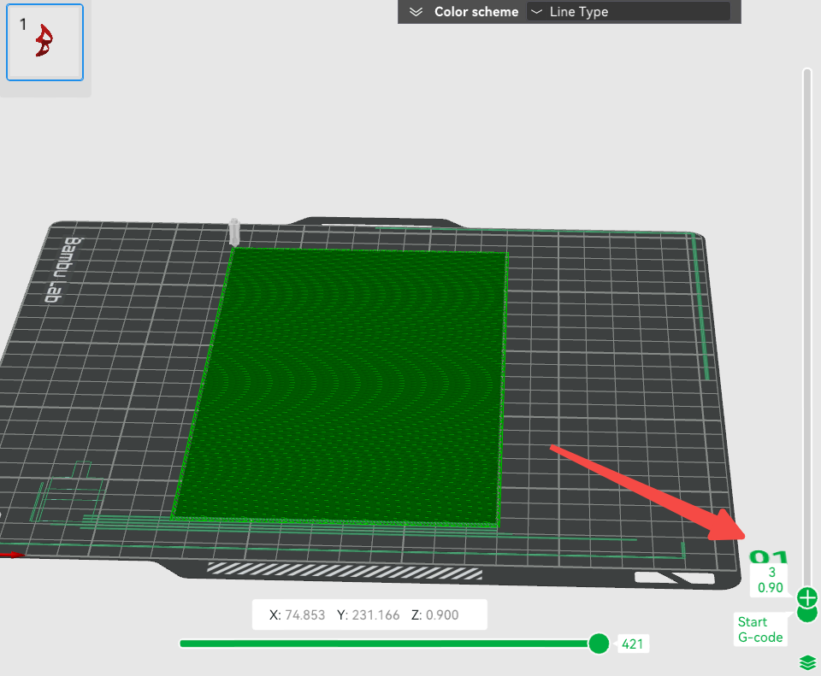Click the layer number tooltip showing 3 and 0.90
This screenshot has height=676, width=821.
pyautogui.click(x=770, y=579)
